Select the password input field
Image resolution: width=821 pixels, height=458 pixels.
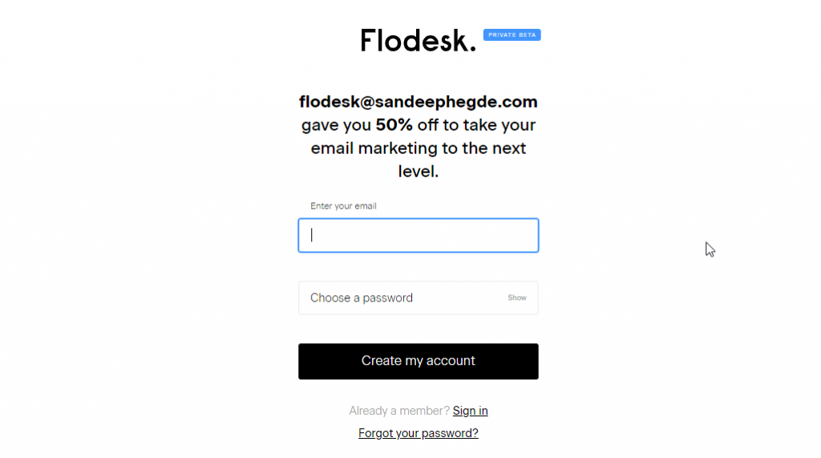click(x=401, y=298)
